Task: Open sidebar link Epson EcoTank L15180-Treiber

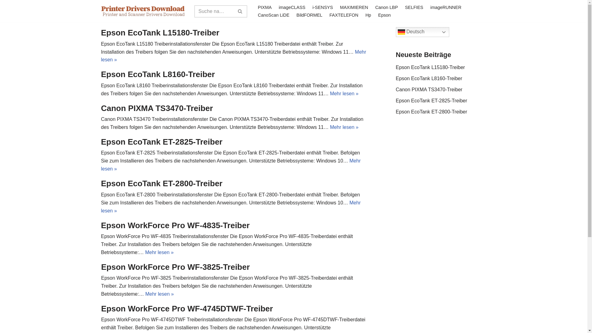Action: tap(430, 67)
